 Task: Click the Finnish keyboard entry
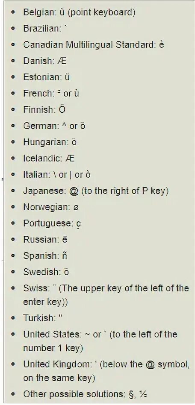click(x=44, y=109)
